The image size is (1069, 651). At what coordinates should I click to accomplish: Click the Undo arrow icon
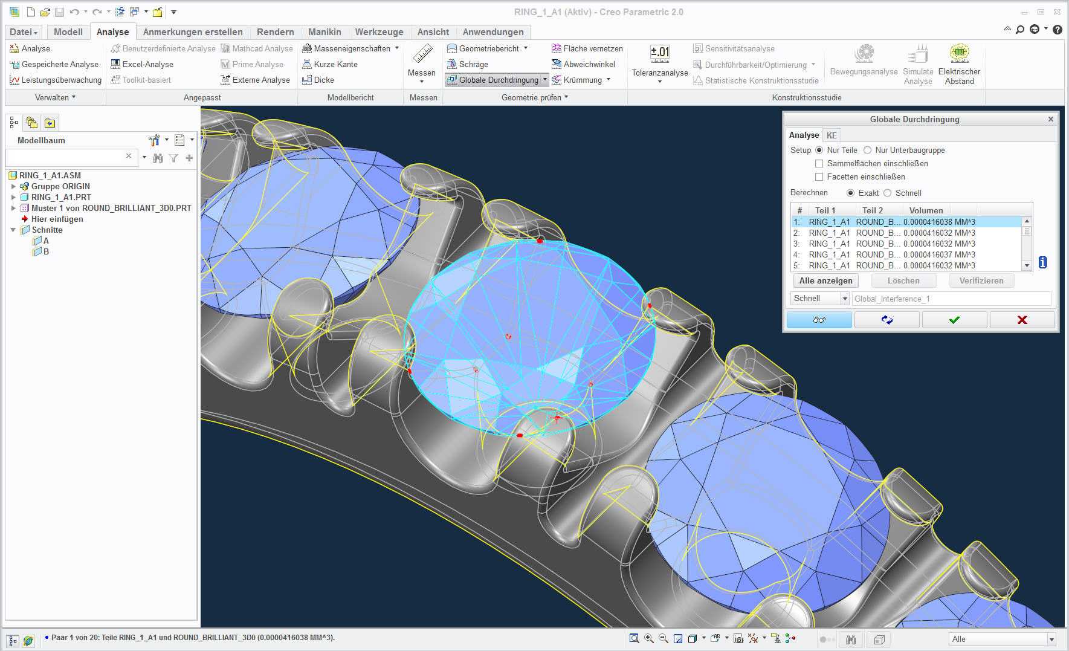(x=74, y=12)
